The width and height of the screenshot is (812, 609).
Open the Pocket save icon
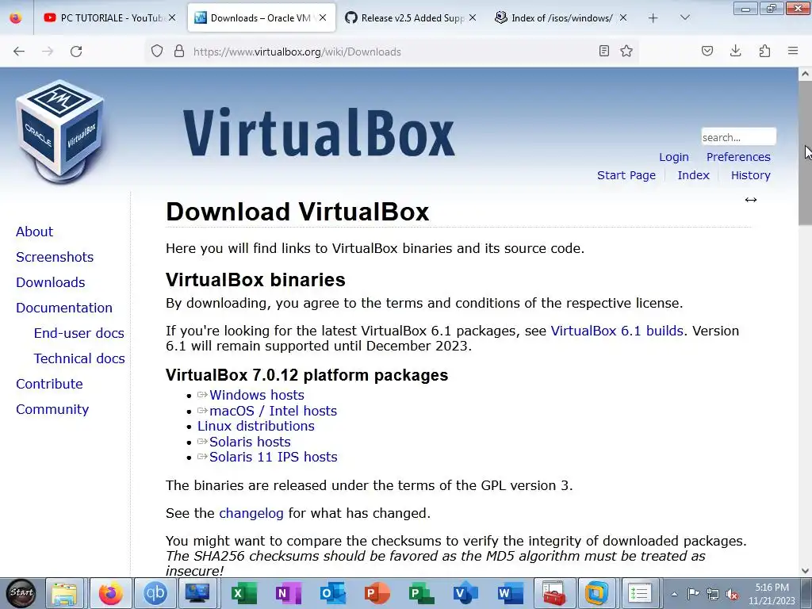tap(707, 51)
